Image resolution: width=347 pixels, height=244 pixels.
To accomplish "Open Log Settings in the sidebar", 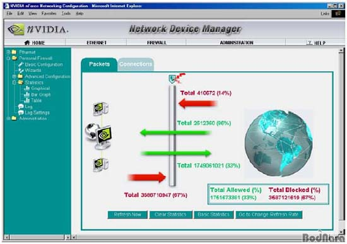I will [x=37, y=113].
